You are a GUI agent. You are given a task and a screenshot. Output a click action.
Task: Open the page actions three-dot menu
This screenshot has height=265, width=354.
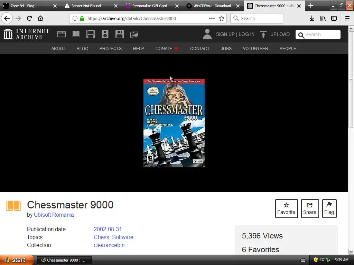212,18
